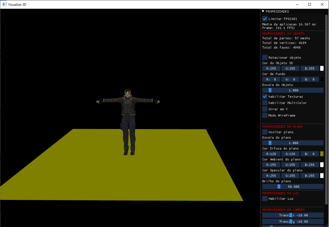Disable the Limitar FPS(60) option

point(265,19)
